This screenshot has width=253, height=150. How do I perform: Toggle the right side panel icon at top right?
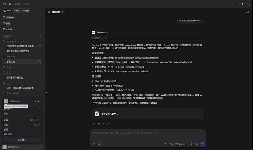pos(247,12)
